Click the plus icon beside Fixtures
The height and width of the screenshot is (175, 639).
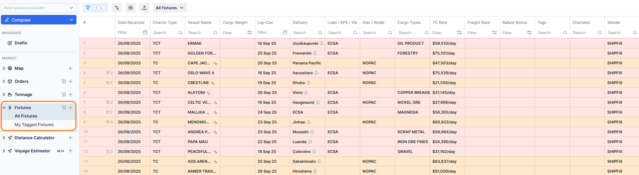(x=71, y=108)
